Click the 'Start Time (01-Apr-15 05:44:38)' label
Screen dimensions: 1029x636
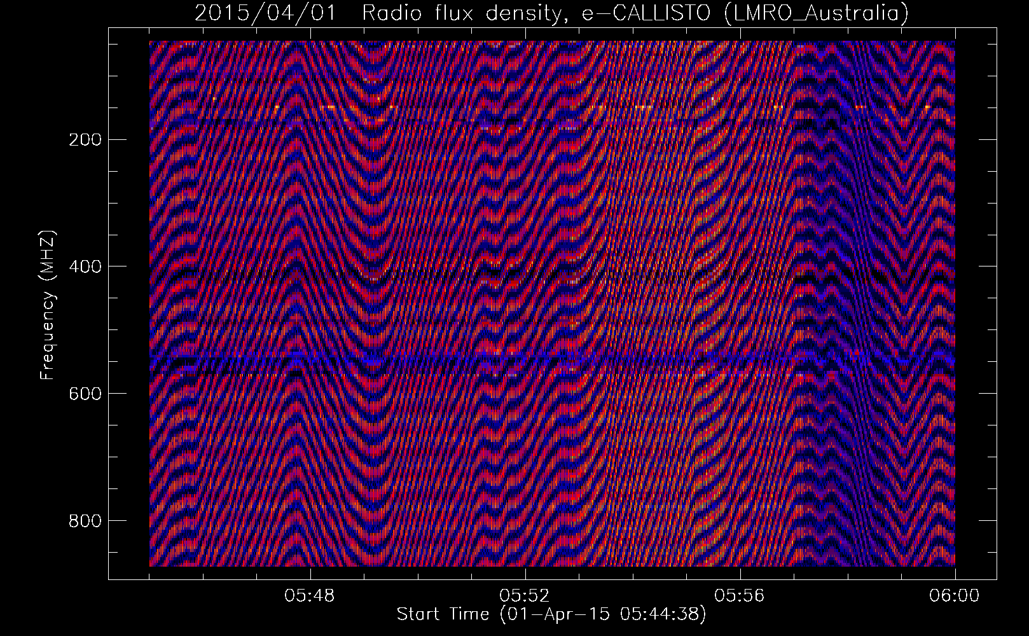coord(551,614)
